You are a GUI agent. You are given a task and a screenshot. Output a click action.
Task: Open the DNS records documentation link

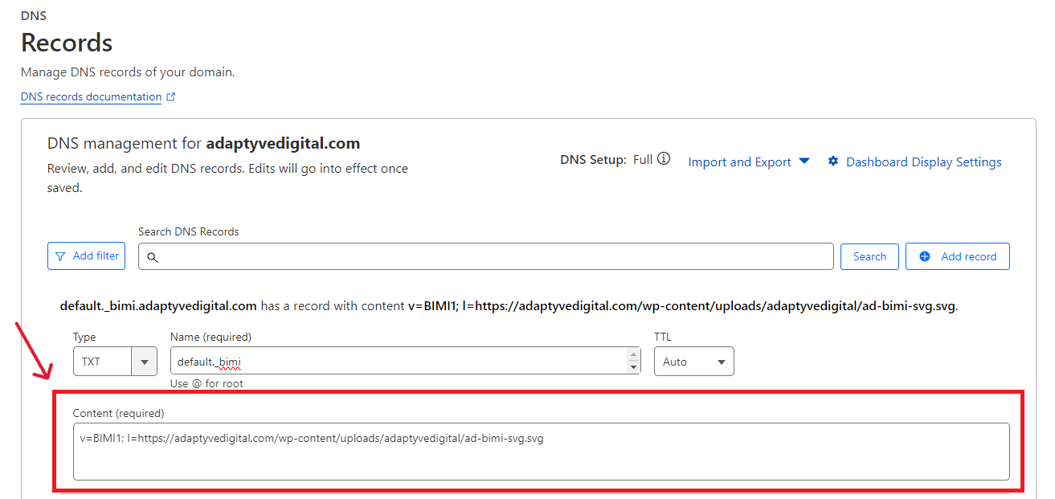[91, 97]
